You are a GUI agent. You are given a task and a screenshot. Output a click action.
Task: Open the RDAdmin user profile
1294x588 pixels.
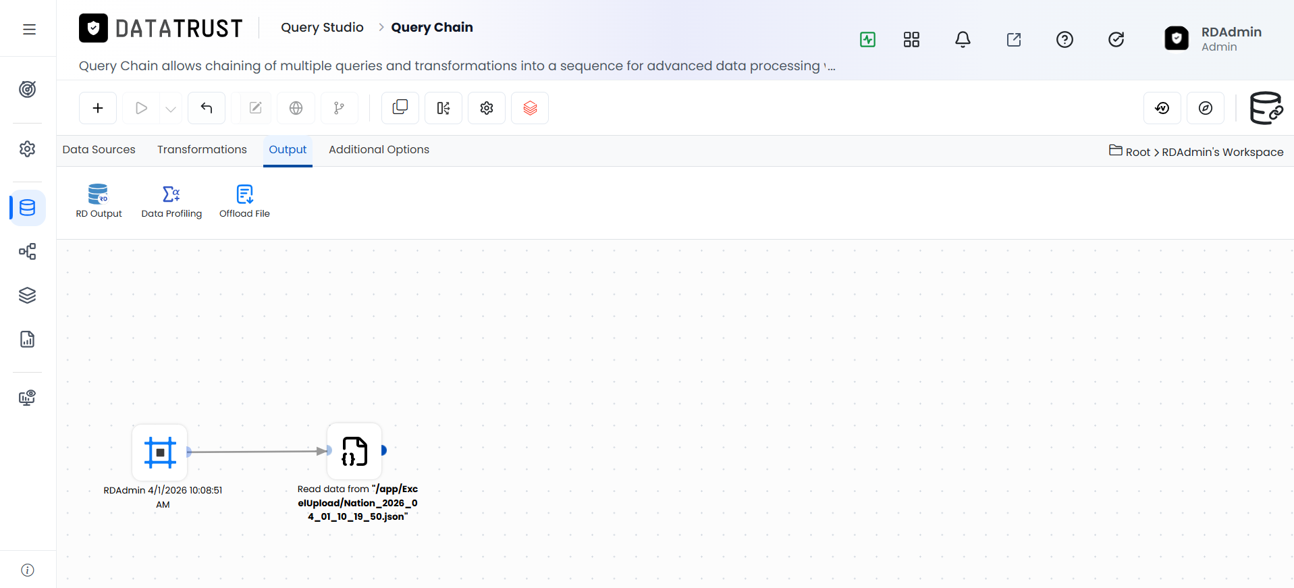[x=1214, y=38]
